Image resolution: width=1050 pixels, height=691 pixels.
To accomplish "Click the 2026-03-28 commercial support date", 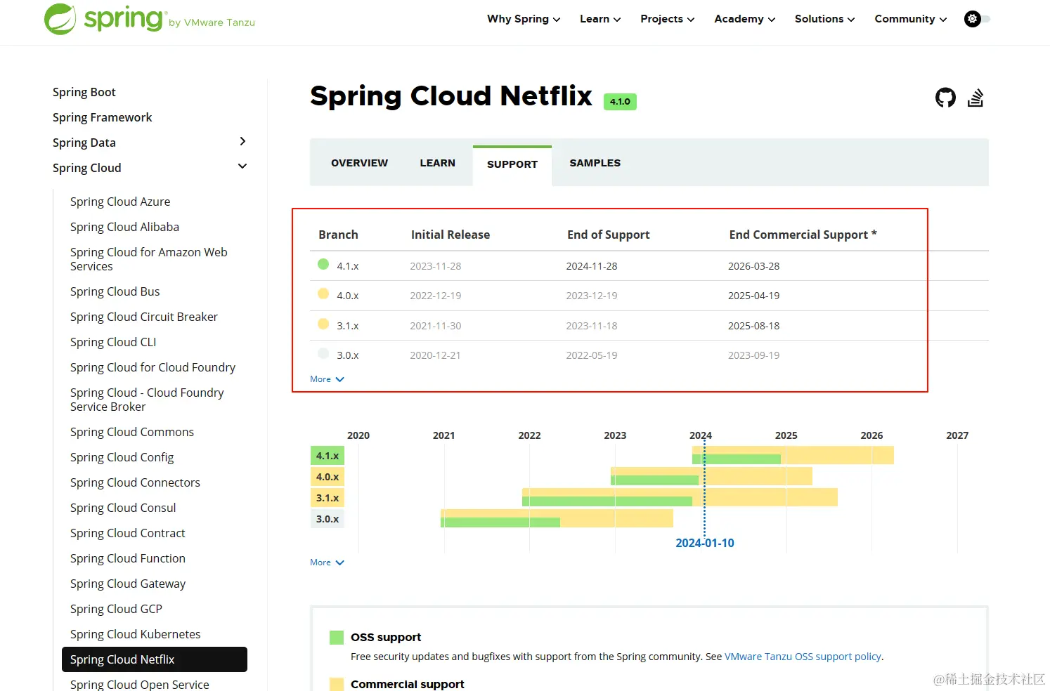I will tap(753, 266).
